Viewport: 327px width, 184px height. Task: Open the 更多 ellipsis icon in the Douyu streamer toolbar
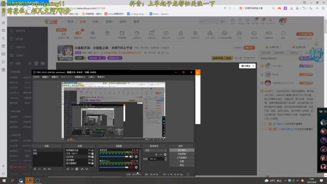[x=283, y=33]
